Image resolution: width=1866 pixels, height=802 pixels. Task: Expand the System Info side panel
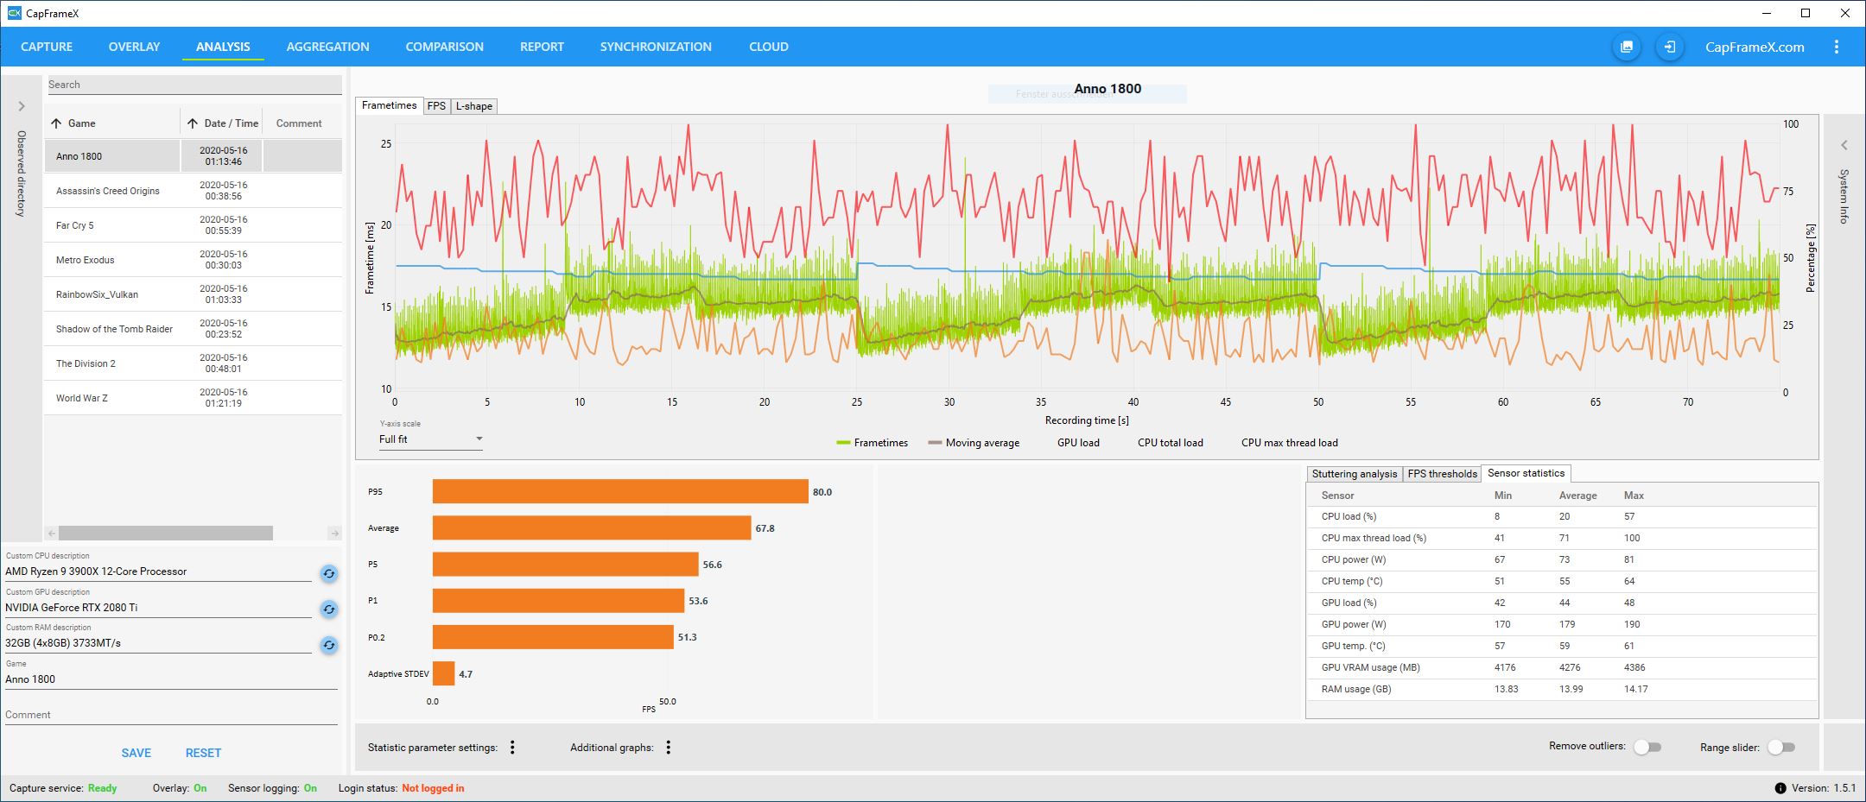[x=1844, y=145]
